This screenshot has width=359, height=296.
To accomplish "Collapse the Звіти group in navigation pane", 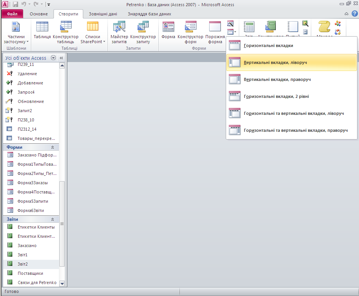I will (x=52, y=219).
